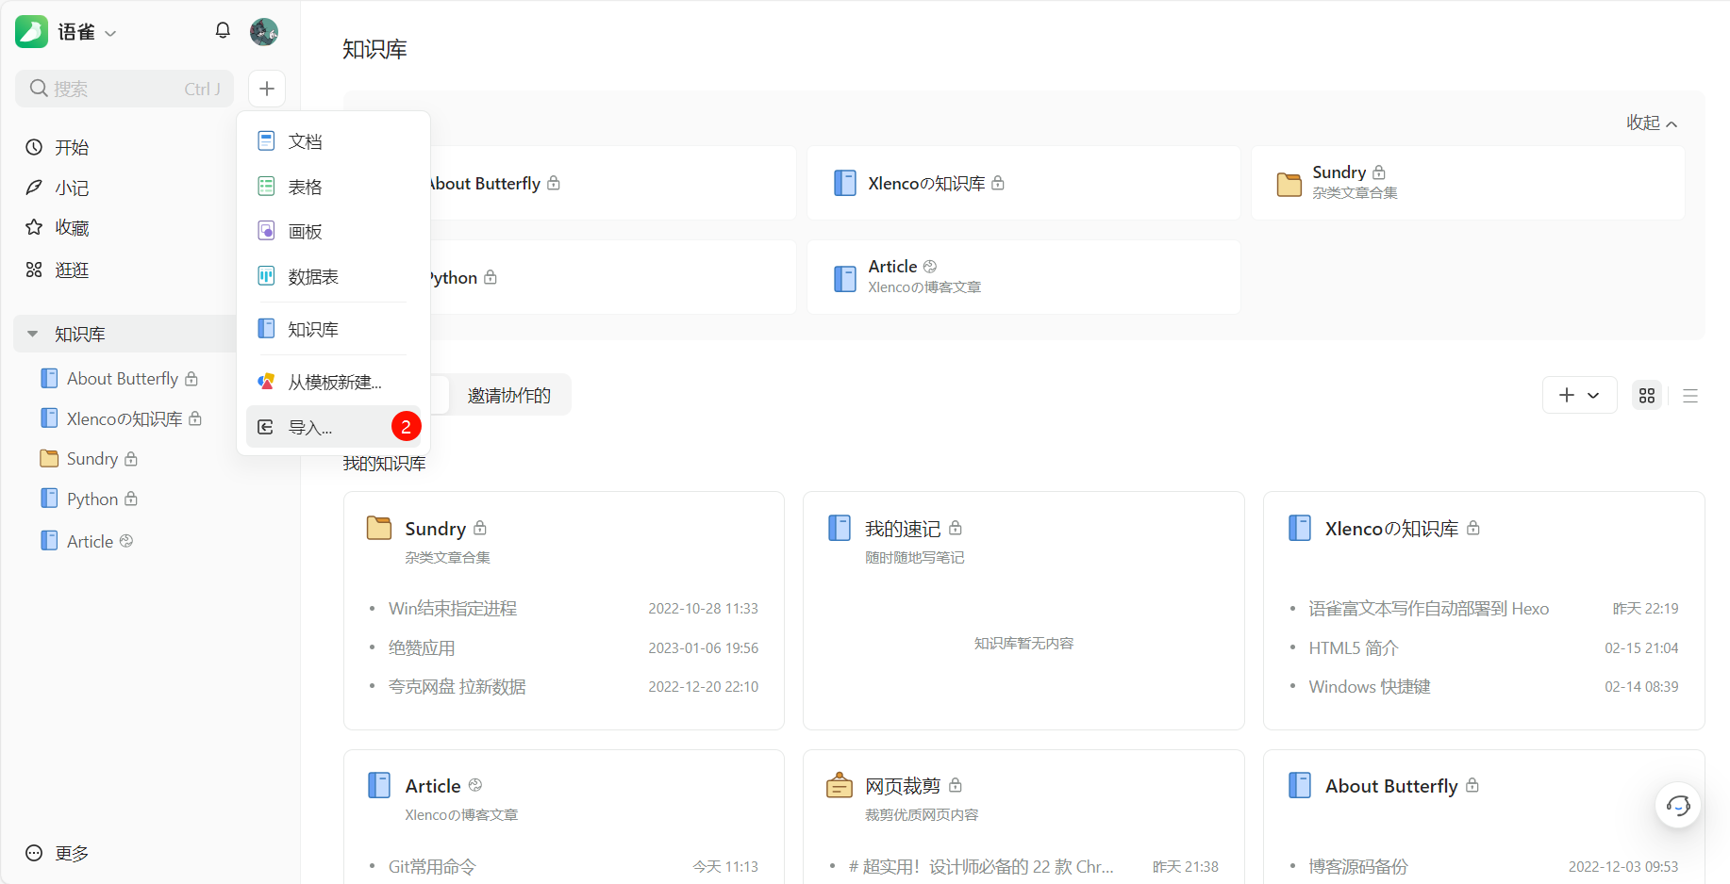Open the 语雀 workspace switcher dropdown
Screen dimensions: 1730x884
click(87, 33)
